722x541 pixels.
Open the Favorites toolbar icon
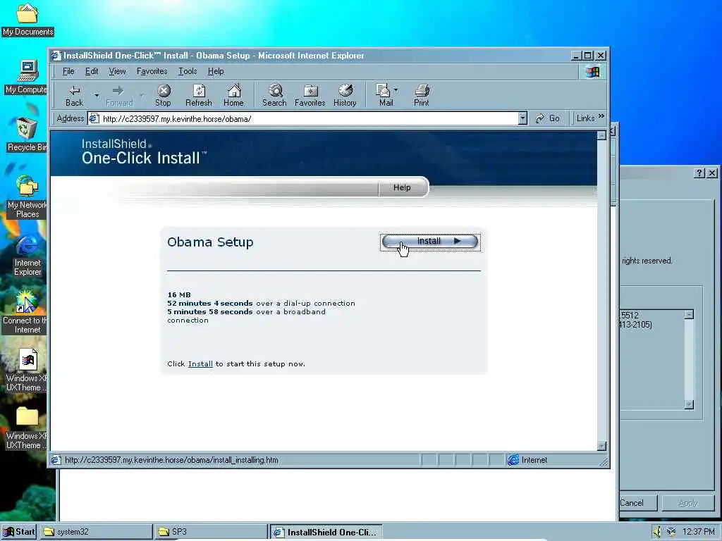click(310, 96)
